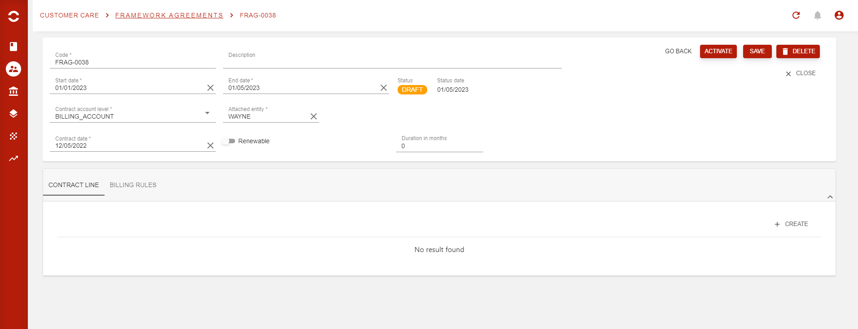Follow the Framework Agreements breadcrumb link
Screen dimensions: 858x329
click(169, 15)
